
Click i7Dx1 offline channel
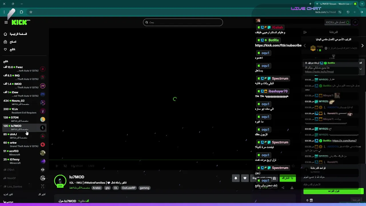[x=24, y=170]
